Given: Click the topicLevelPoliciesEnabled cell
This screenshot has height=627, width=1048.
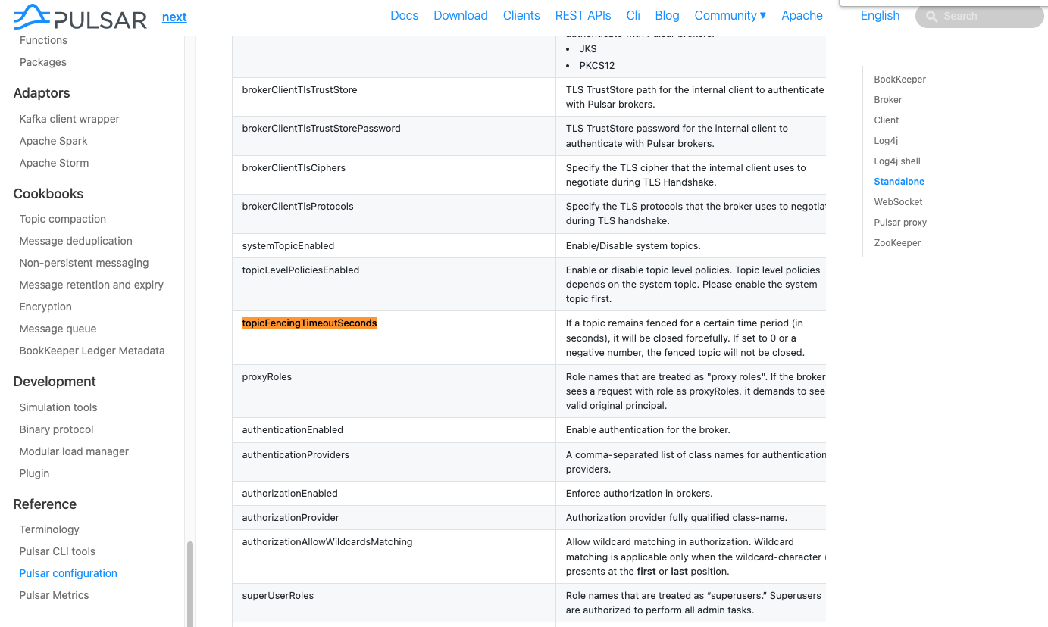Looking at the screenshot, I should coord(394,284).
